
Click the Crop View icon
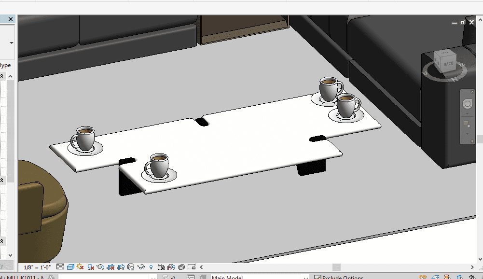coord(110,266)
